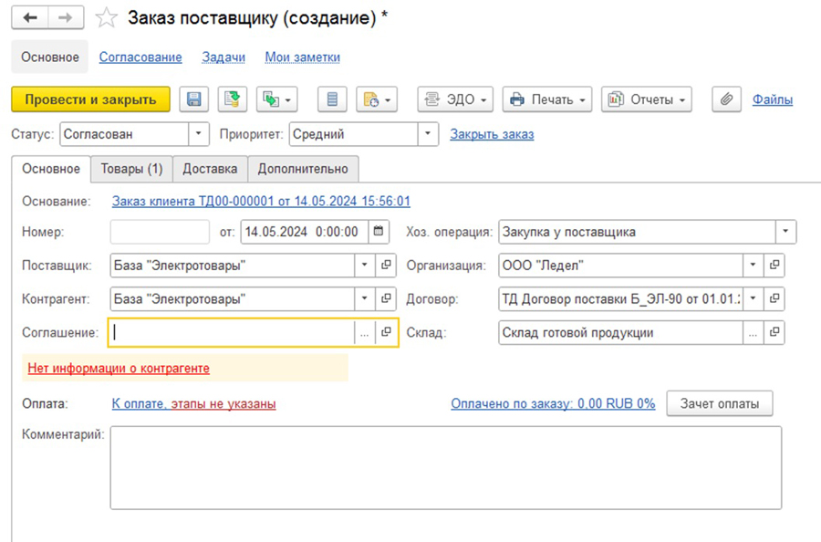Open the Печать menu
The image size is (821, 542).
pos(547,99)
